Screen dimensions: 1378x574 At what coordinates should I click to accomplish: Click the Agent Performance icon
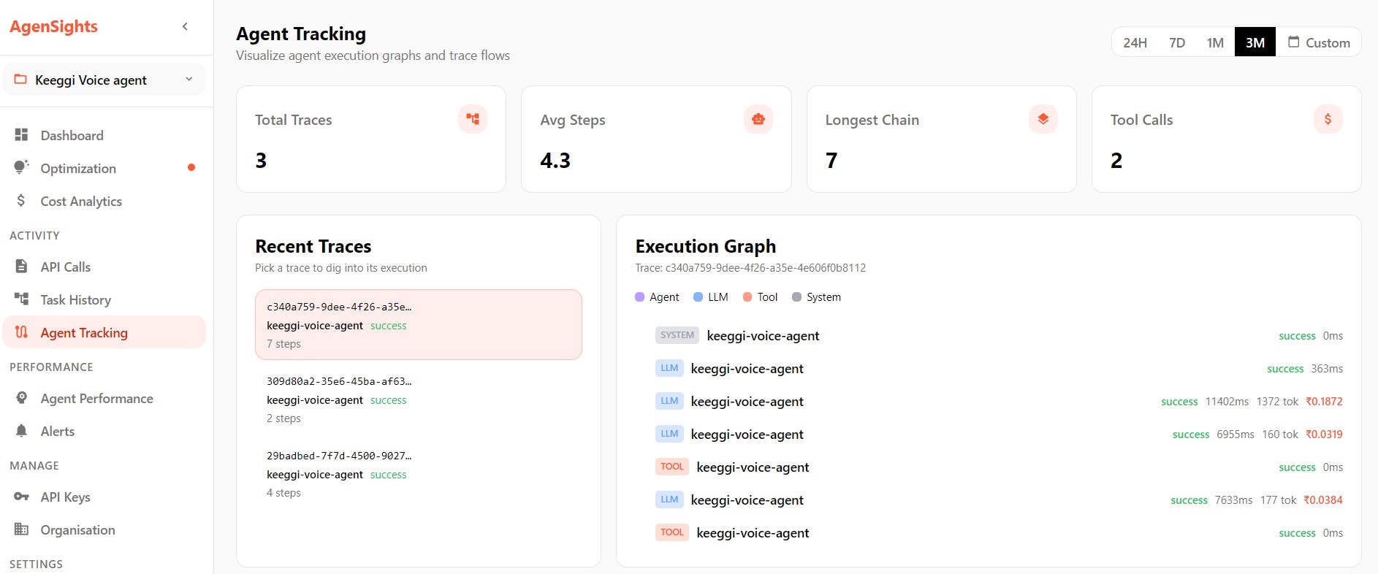(21, 397)
